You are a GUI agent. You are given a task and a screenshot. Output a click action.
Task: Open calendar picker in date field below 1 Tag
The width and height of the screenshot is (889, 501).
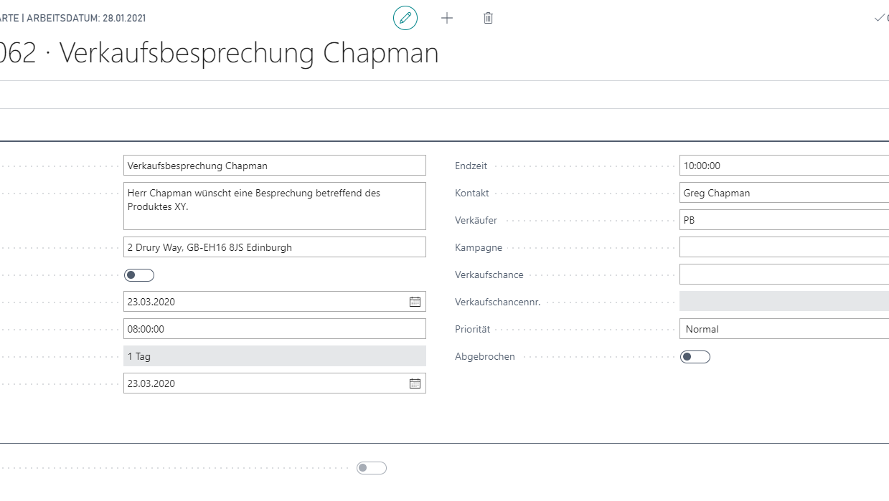point(415,383)
